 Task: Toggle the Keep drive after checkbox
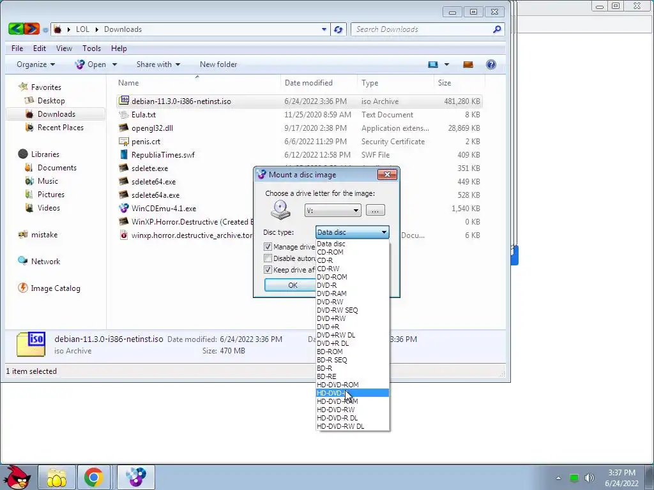[x=268, y=270]
